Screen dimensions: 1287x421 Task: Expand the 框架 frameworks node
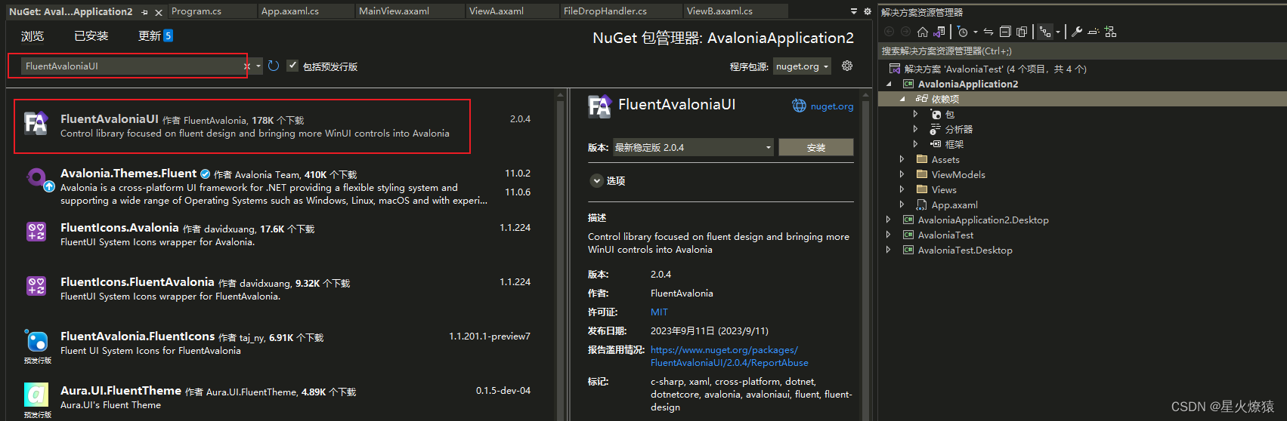point(915,144)
